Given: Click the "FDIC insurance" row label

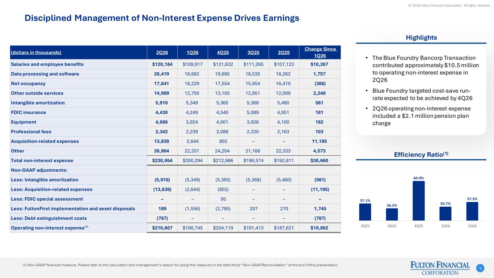Looking at the screenshot, I should [x=29, y=112].
